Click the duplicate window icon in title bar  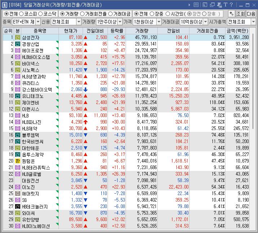pos(212,5)
